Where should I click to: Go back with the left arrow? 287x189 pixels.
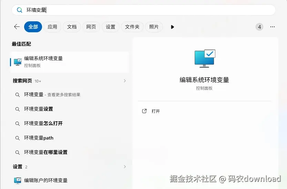(x=17, y=27)
